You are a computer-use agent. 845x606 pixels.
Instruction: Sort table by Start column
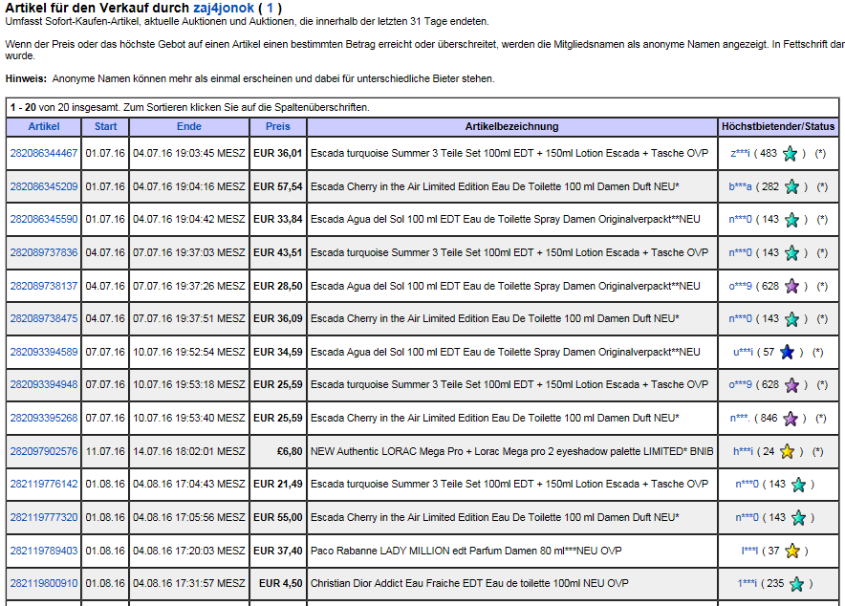click(105, 126)
